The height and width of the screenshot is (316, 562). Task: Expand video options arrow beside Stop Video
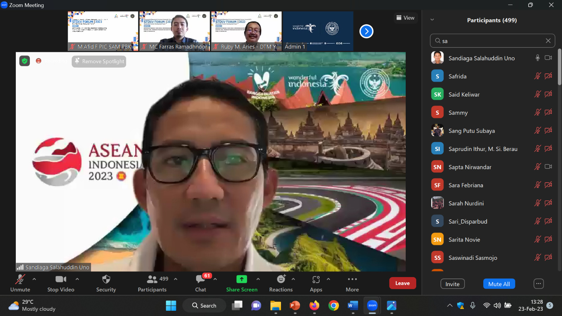(77, 279)
